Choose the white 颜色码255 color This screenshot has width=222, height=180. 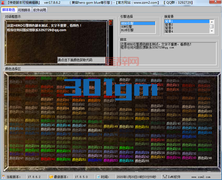[142, 161]
